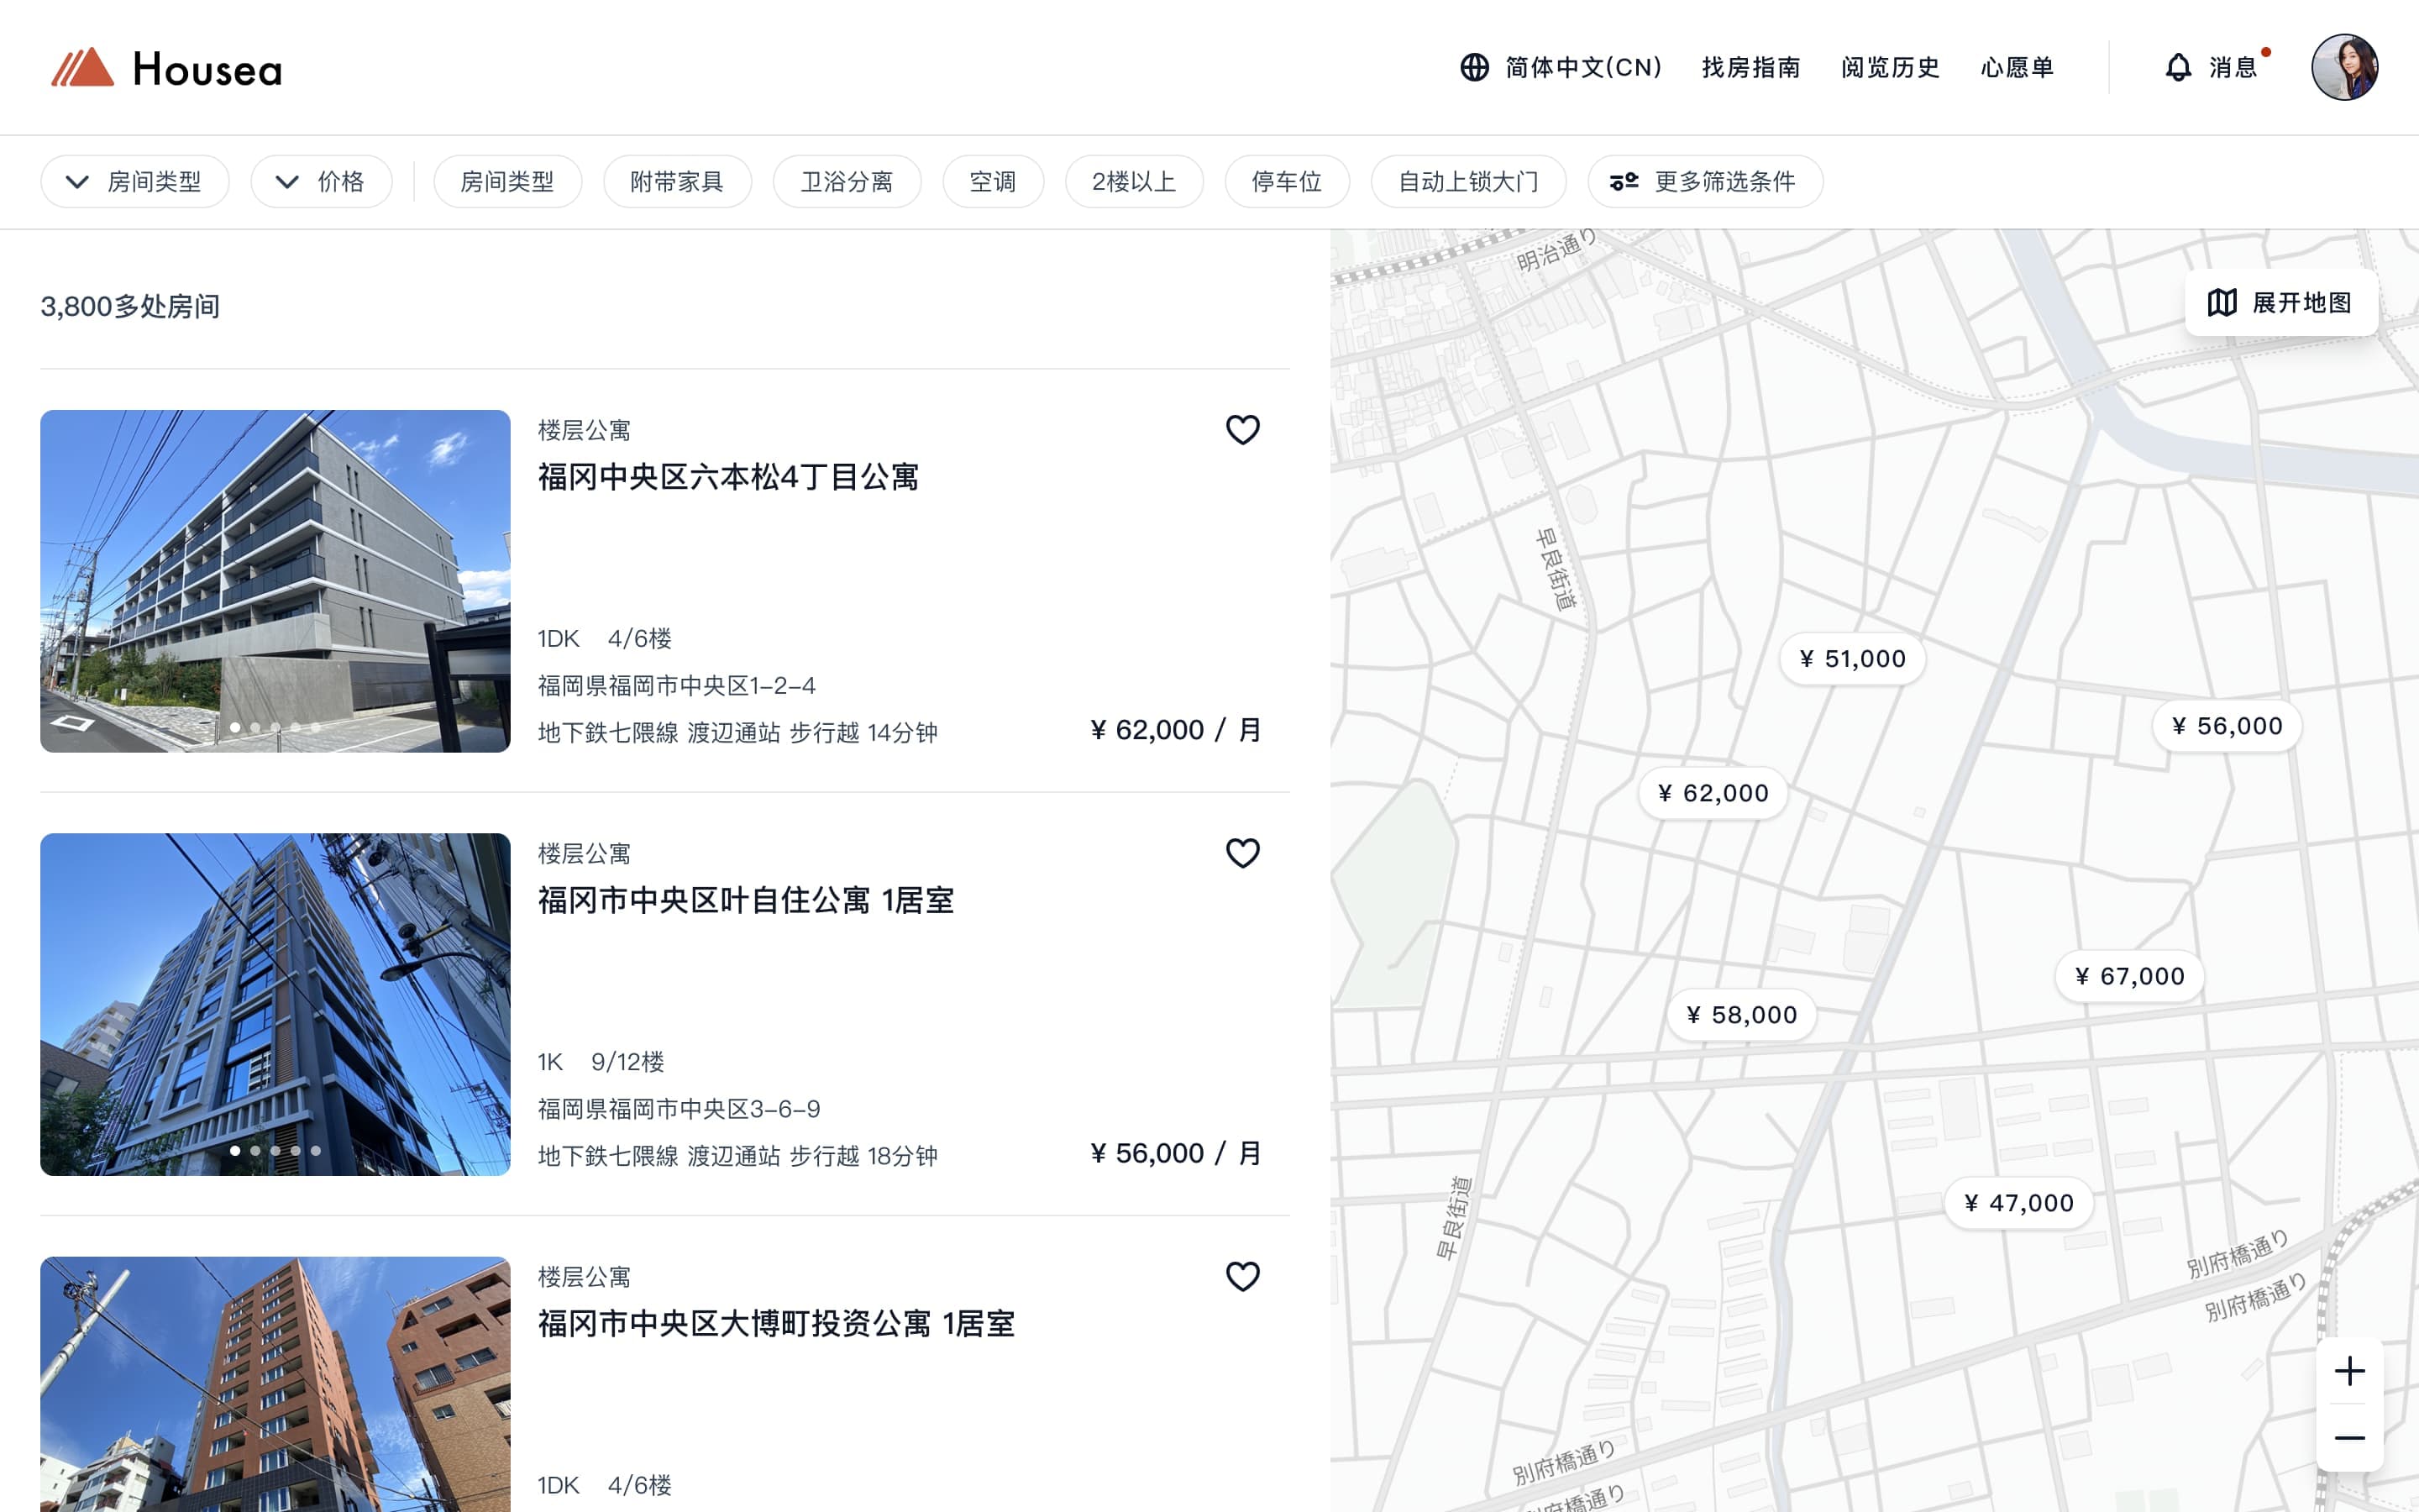
Task: Toggle the 空调 filter chip
Action: click(993, 181)
